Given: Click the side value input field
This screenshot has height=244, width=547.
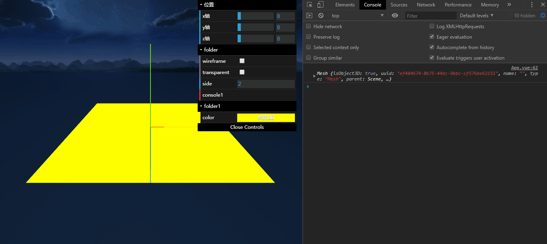Looking at the screenshot, I should (x=265, y=83).
